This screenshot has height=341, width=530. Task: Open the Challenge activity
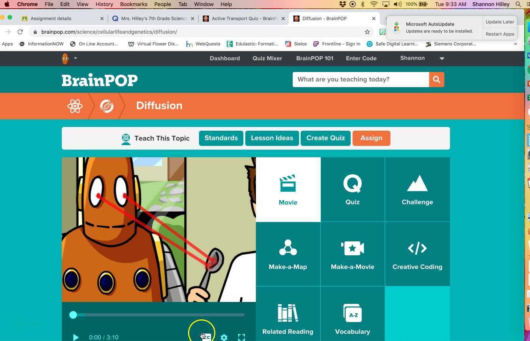[417, 189]
